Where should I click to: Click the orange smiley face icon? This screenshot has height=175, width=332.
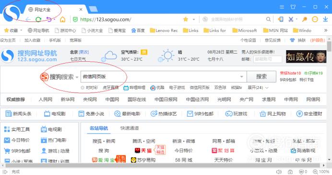(x=315, y=20)
